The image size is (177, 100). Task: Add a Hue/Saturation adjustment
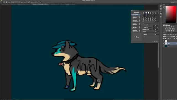165,29
